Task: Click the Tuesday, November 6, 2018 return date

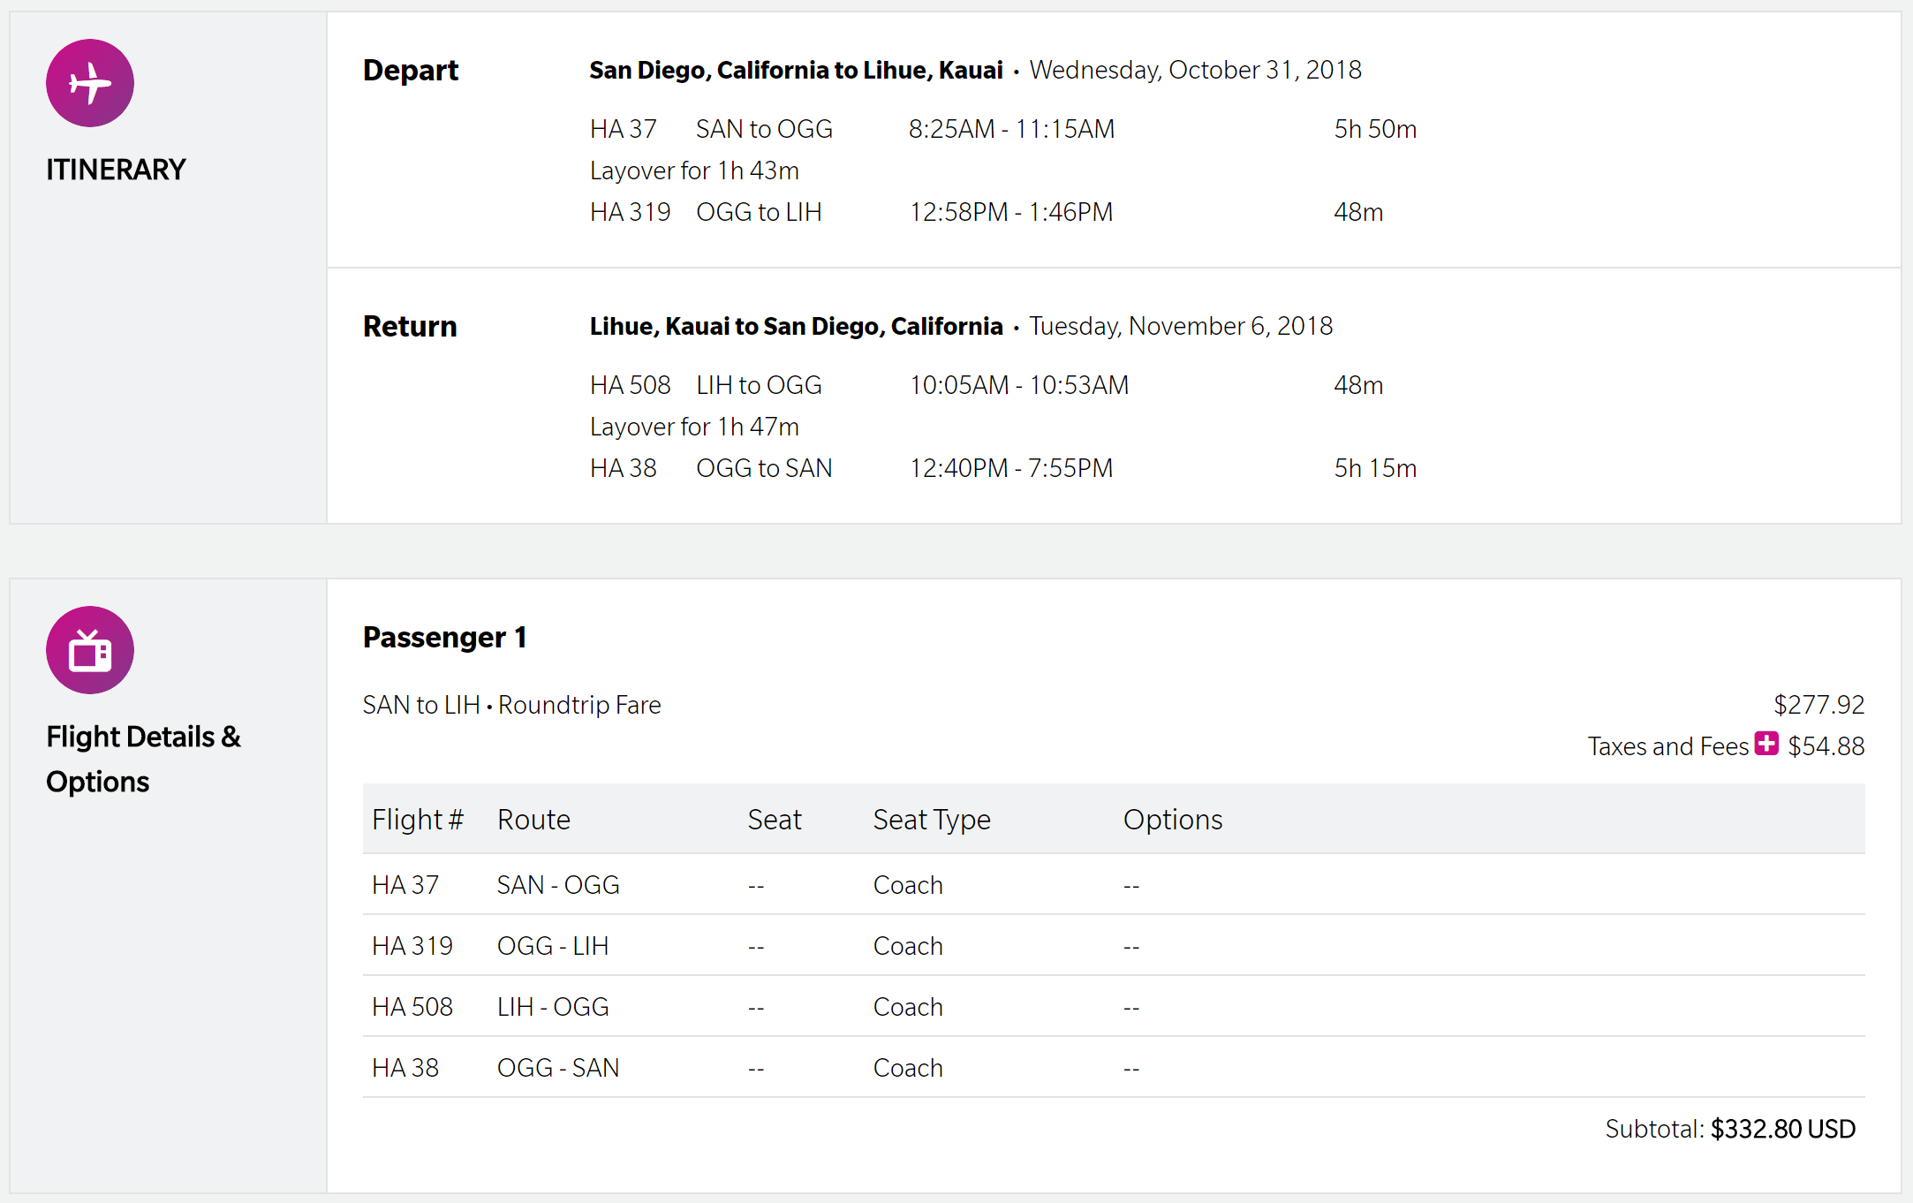Action: click(x=1181, y=327)
